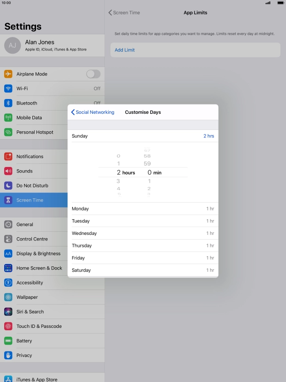Select 3 in hours picker wheel
The width and height of the screenshot is (286, 382).
(x=118, y=181)
